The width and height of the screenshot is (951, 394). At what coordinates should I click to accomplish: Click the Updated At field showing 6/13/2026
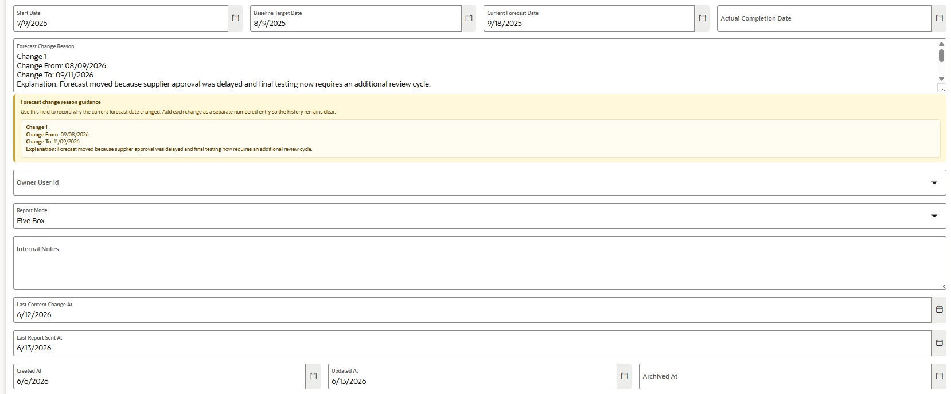pos(472,376)
